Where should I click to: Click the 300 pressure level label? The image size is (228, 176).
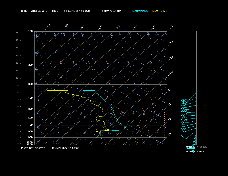pos(31,84)
